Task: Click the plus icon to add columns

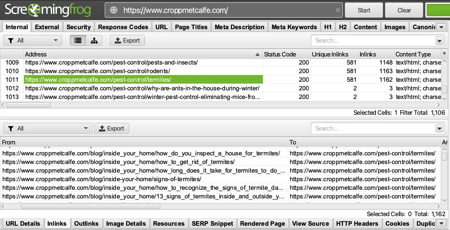Action: tap(445, 54)
